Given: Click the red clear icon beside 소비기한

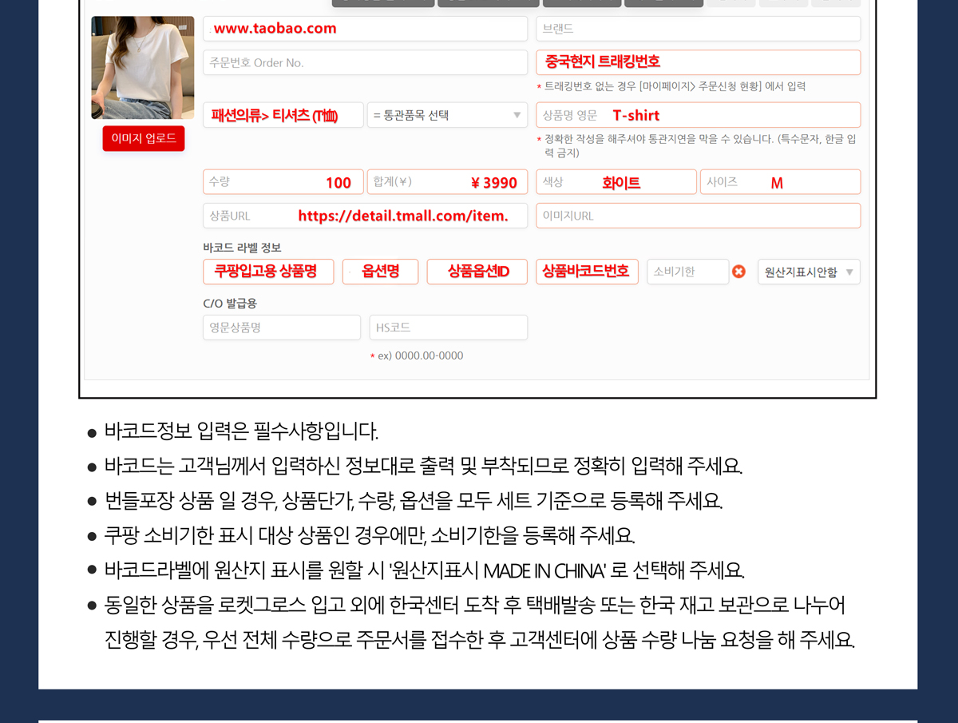Looking at the screenshot, I should coord(738,272).
